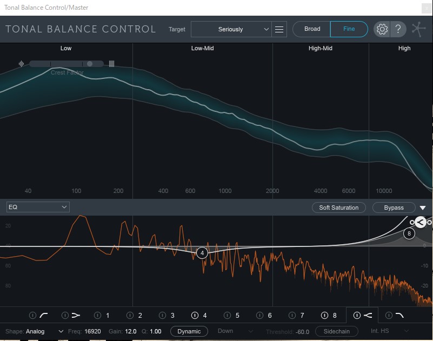Toggle power for the high-pass band
This screenshot has width=433, height=341.
pos(32,315)
